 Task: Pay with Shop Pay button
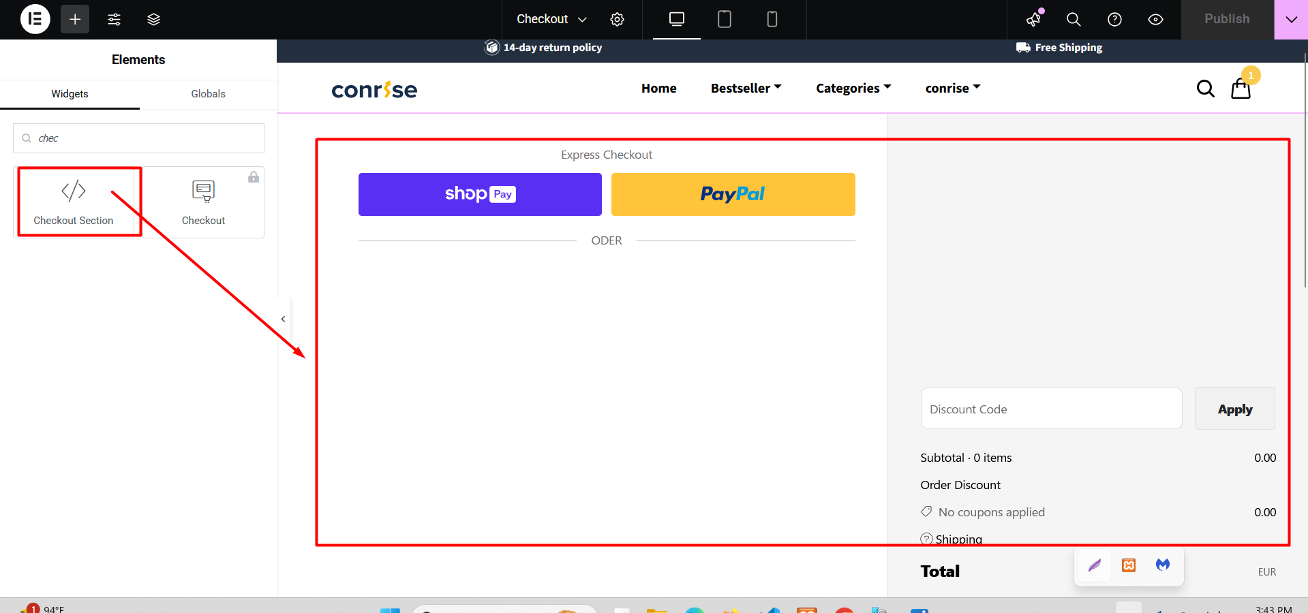(480, 194)
